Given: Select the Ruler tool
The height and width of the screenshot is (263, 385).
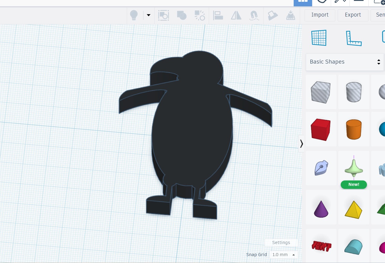Looking at the screenshot, I should point(353,38).
